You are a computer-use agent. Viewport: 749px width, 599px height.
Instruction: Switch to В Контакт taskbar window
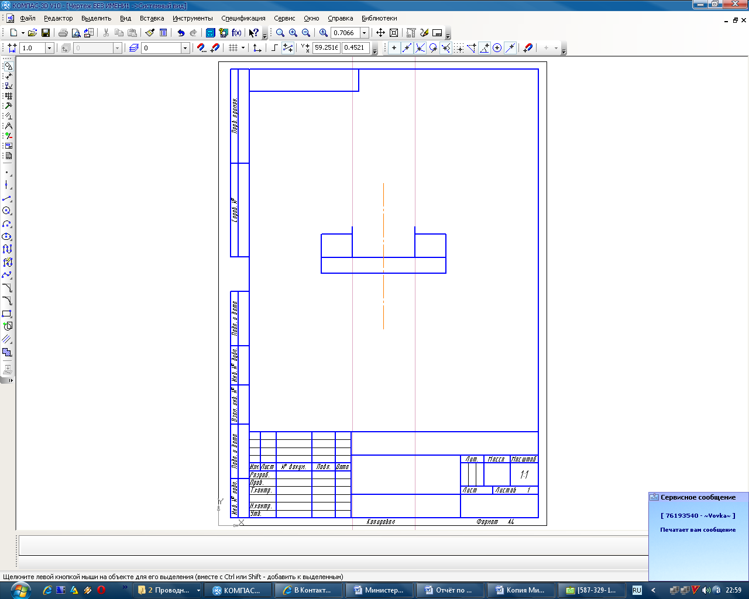(x=308, y=590)
